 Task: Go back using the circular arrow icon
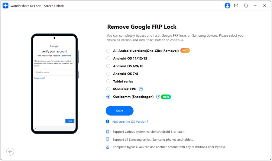(10, 152)
